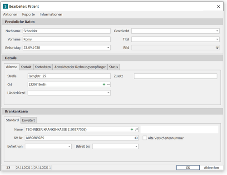Open the Befreit bis date dropdown
227x175 pixels.
[x=136, y=146]
